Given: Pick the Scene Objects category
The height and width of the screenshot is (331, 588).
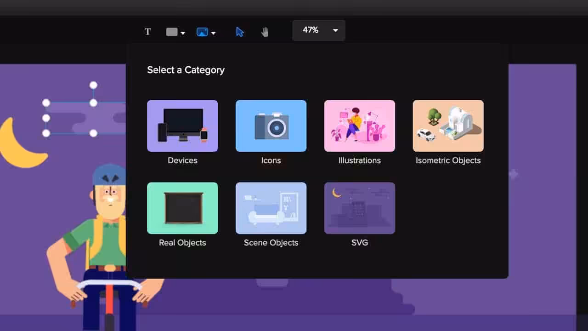Looking at the screenshot, I should [271, 208].
